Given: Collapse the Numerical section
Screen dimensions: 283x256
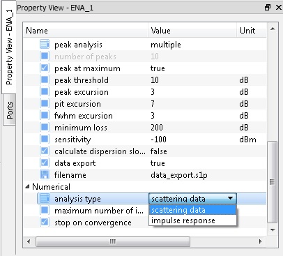Looking at the screenshot, I should click(28, 186).
